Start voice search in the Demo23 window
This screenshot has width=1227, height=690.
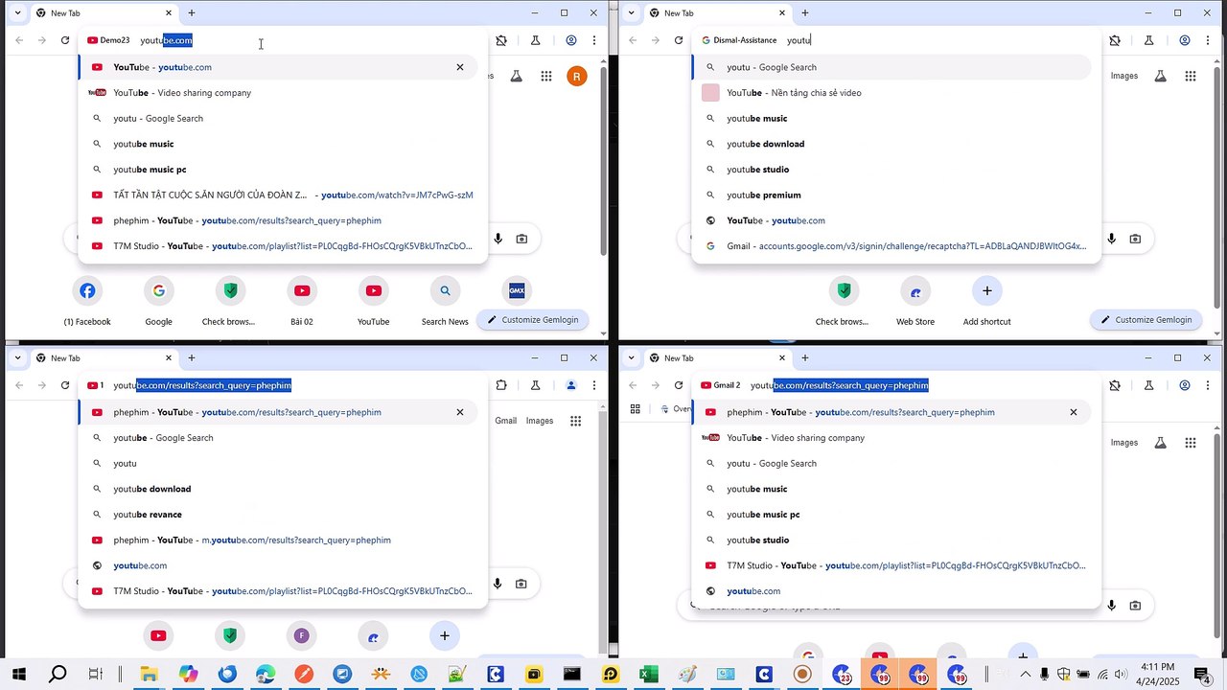(x=498, y=239)
